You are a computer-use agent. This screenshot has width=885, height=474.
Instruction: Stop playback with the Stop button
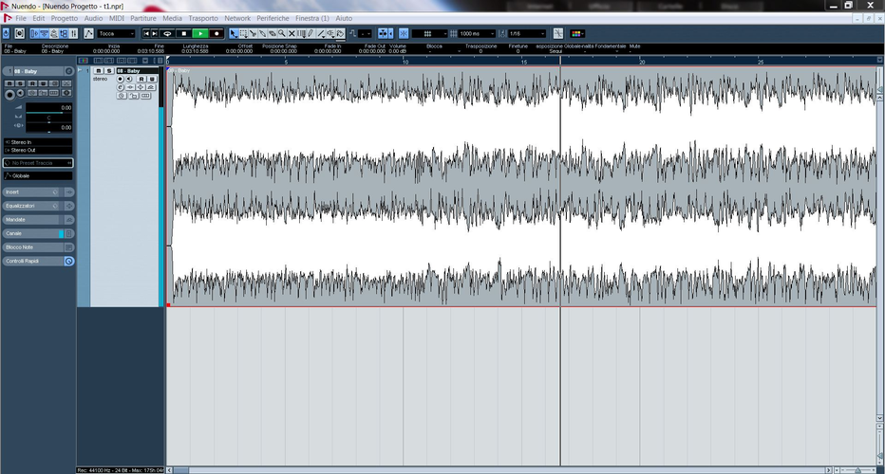tap(184, 34)
